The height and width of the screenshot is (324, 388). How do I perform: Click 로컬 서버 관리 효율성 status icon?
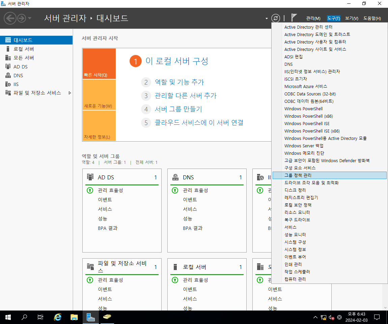[175, 280]
